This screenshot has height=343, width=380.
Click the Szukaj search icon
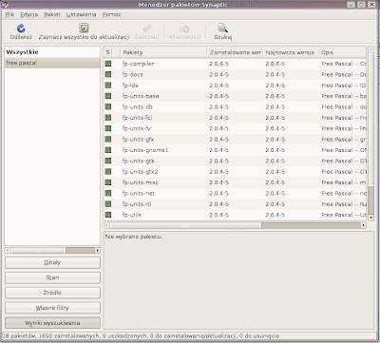point(222,29)
